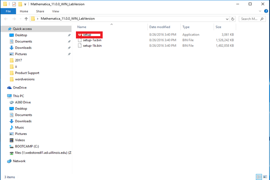The height and width of the screenshot is (180, 270).
Task: Switch to details view layout
Action: [x=259, y=177]
